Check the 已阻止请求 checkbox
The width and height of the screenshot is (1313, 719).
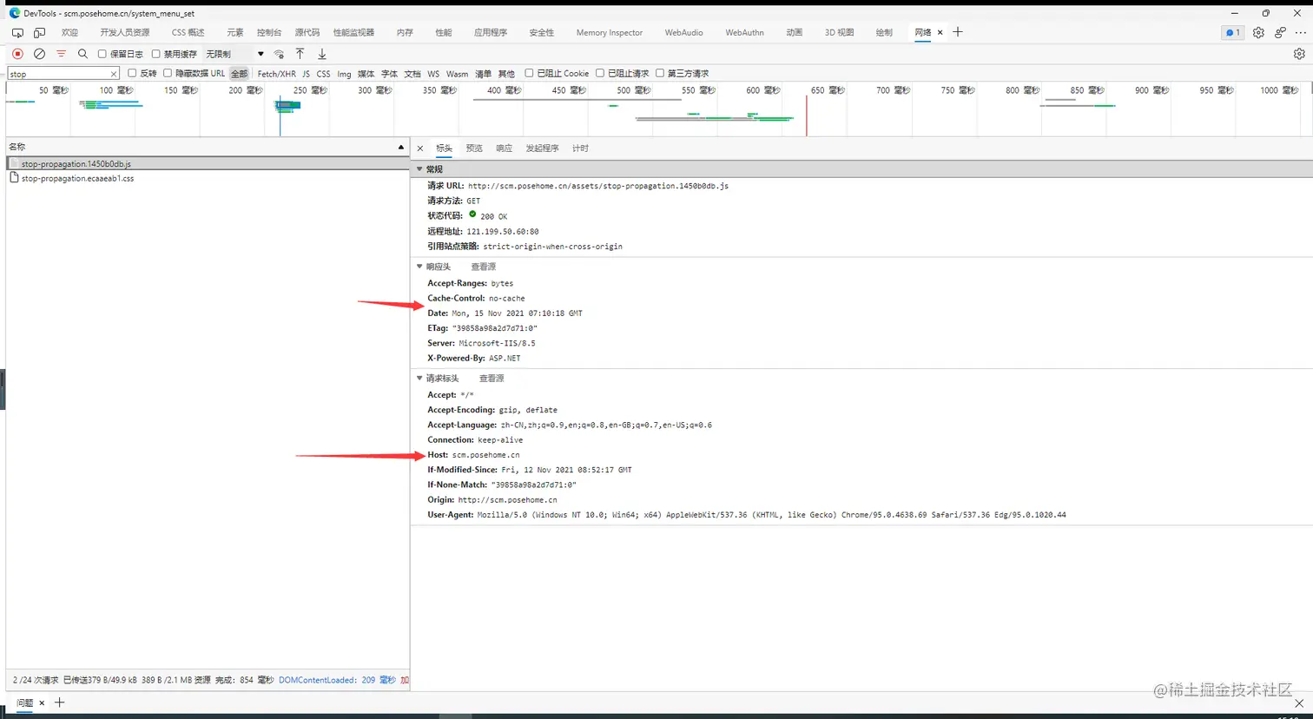599,73
